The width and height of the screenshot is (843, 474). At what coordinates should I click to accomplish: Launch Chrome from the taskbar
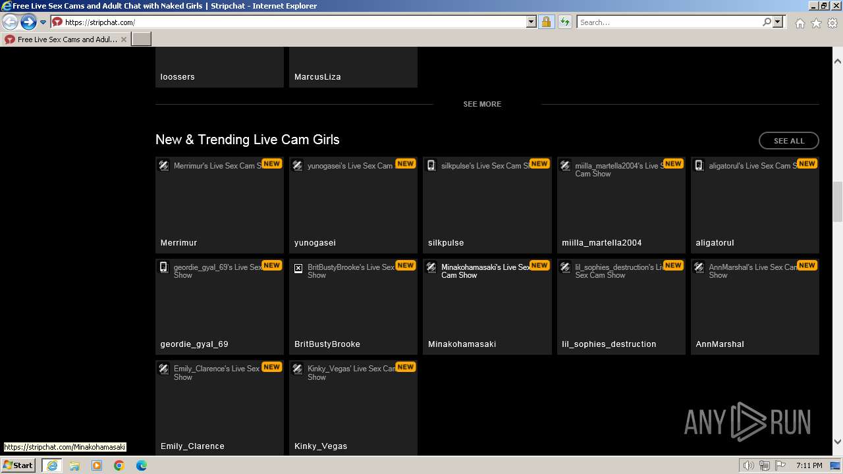[119, 465]
